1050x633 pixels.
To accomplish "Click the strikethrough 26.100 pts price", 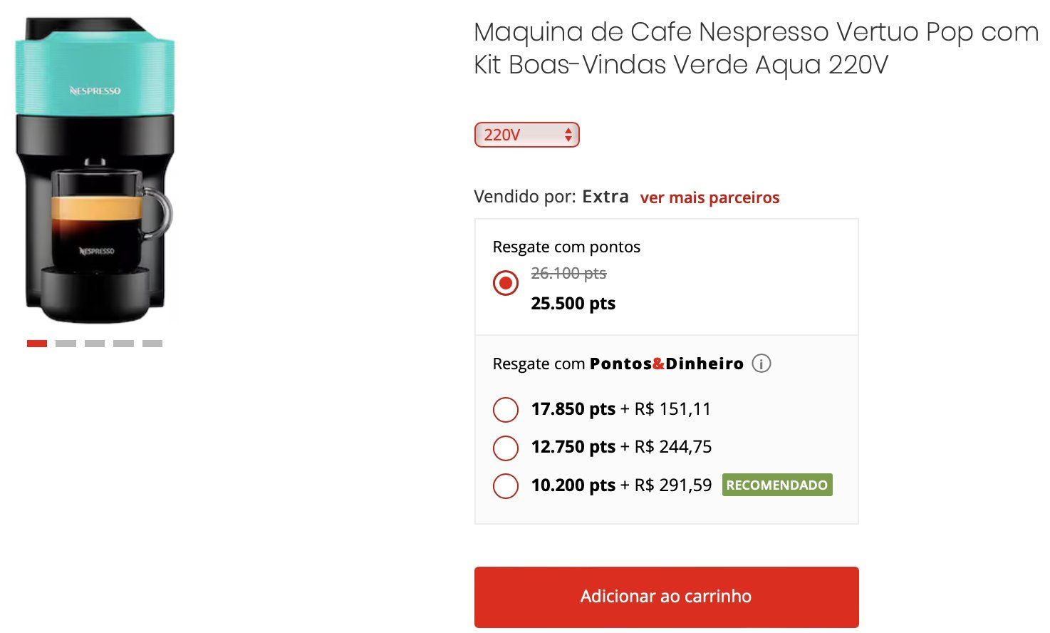I will tap(568, 273).
